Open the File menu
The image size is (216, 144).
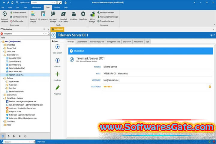pyautogui.click(x=3, y=7)
